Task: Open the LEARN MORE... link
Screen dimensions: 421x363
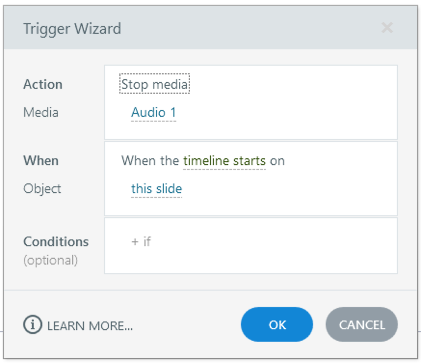Action: pos(90,325)
